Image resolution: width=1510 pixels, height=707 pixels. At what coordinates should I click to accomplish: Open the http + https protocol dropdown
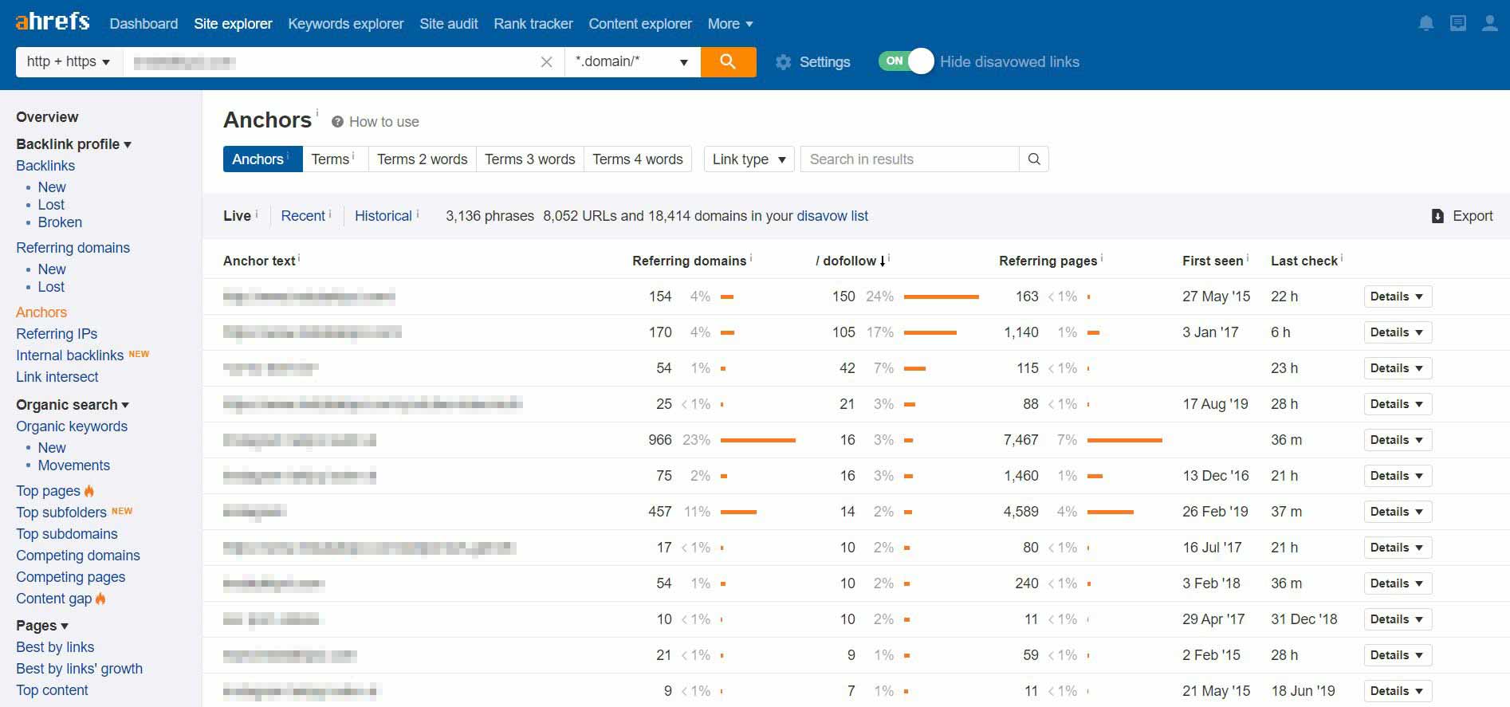click(69, 61)
